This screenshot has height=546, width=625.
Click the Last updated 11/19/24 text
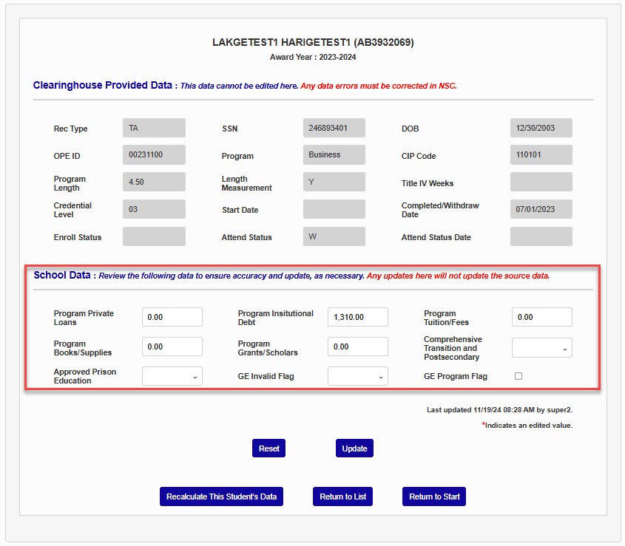click(499, 410)
